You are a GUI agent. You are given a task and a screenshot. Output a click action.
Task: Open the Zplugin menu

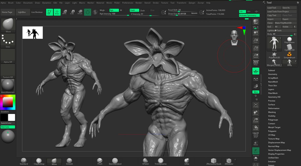(192, 3)
